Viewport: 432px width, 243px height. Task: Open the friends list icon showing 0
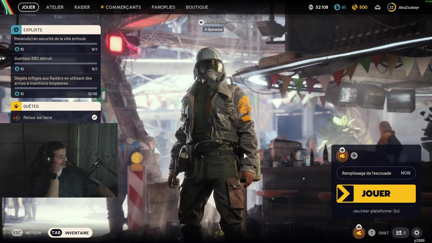click(x=401, y=233)
